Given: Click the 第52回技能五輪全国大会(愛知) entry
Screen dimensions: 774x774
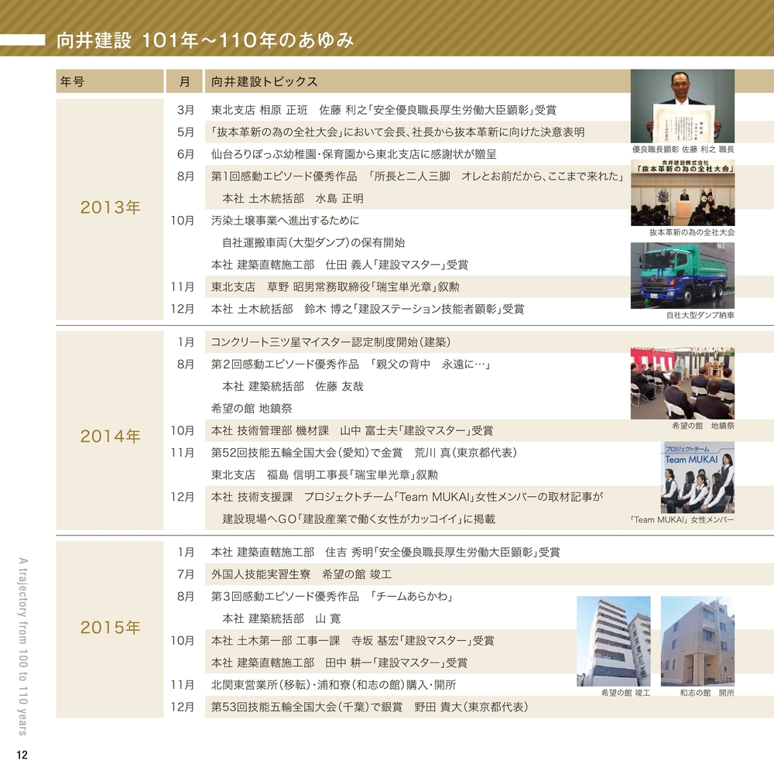Looking at the screenshot, I should (x=364, y=452).
